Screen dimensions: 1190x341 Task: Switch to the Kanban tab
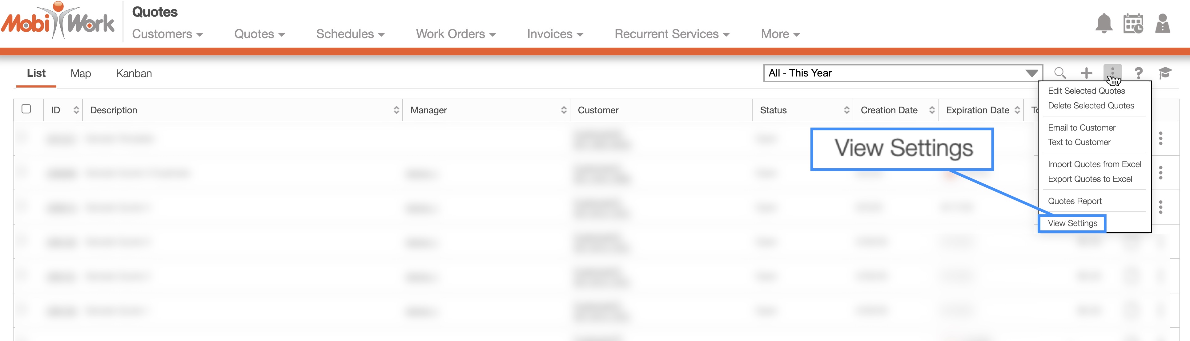tap(134, 74)
